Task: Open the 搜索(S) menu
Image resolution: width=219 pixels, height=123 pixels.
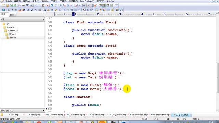Action: point(36,1)
